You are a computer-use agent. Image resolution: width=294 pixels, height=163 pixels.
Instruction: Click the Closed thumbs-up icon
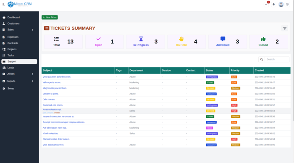tap(263, 39)
